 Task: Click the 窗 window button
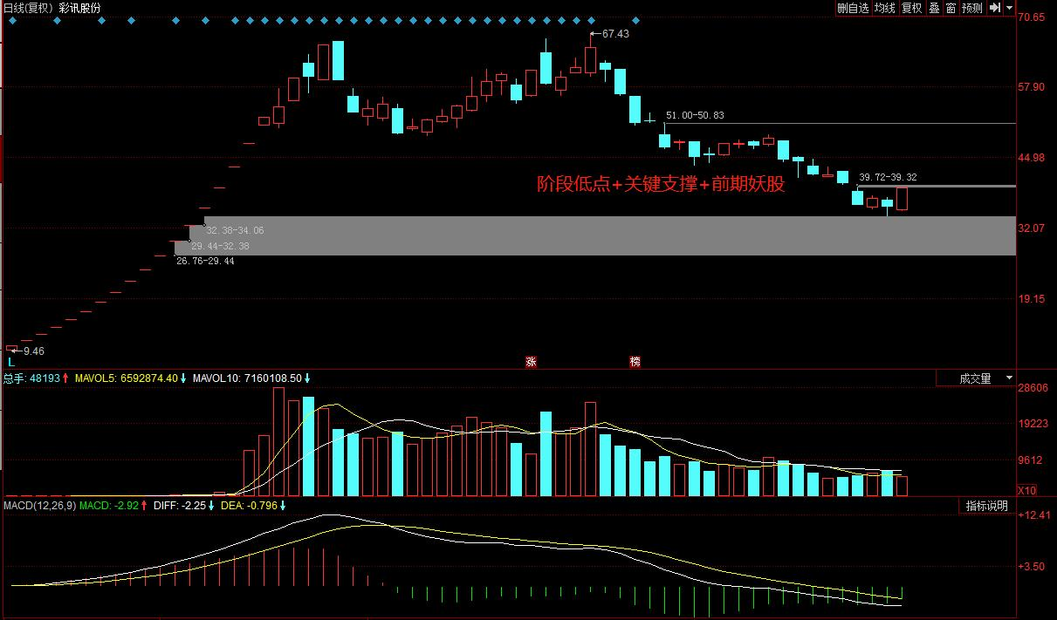(950, 8)
